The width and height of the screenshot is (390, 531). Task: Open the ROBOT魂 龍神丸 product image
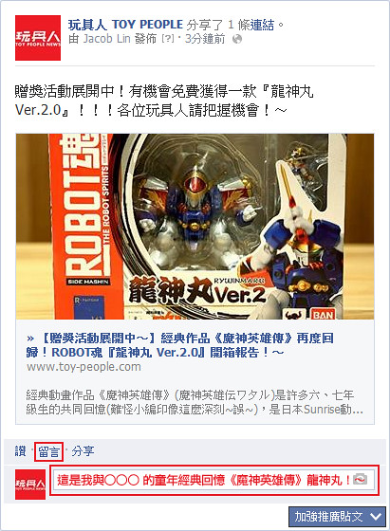click(195, 227)
